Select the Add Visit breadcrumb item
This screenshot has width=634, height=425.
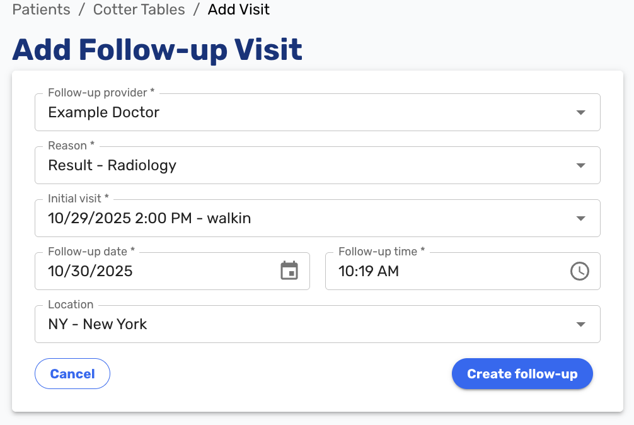tap(238, 9)
